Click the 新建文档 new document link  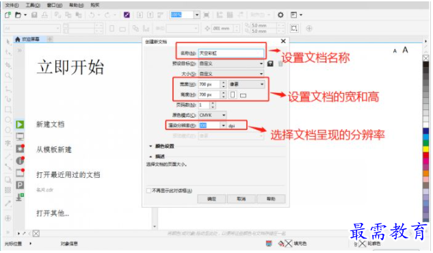[x=50, y=124]
